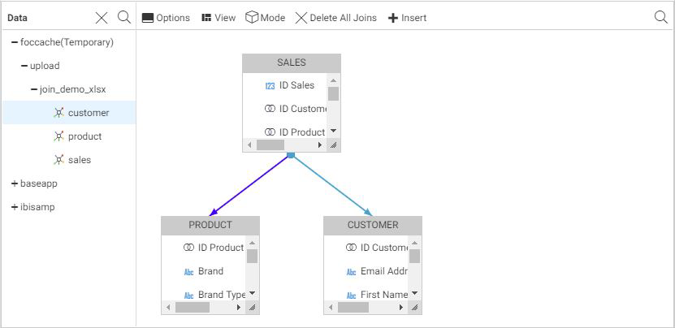Open the Mode cube menu

point(266,18)
